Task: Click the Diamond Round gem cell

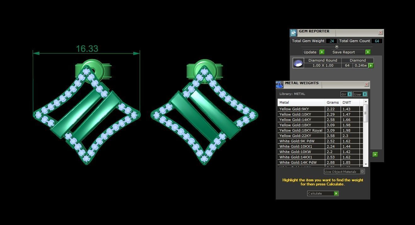Action: click(x=323, y=60)
